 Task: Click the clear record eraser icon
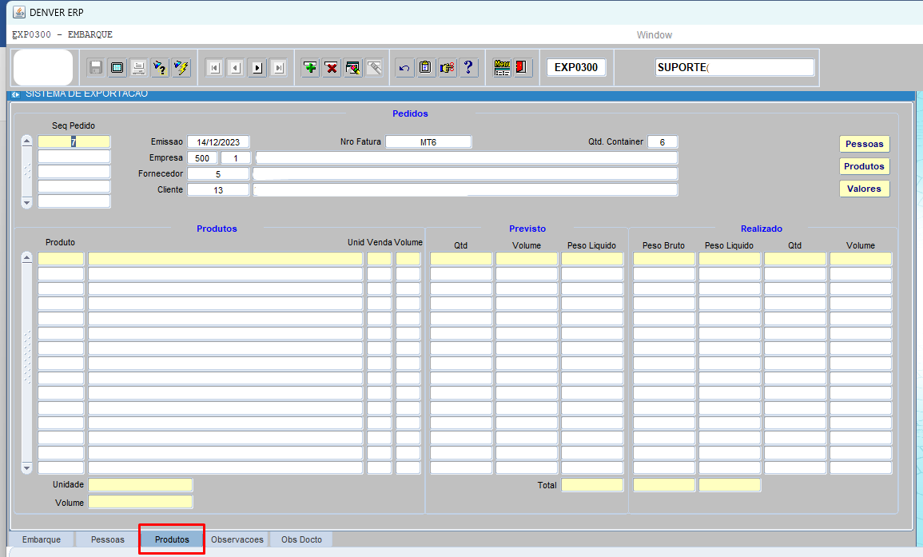click(352, 68)
